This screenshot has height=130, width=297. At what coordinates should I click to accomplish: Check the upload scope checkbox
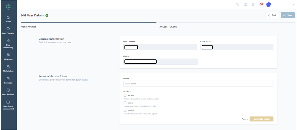click(125, 103)
